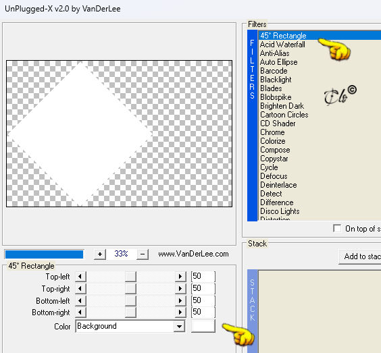Click the Add to stack button

coord(360,256)
